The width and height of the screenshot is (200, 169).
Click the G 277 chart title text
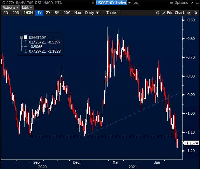pos(32,3)
